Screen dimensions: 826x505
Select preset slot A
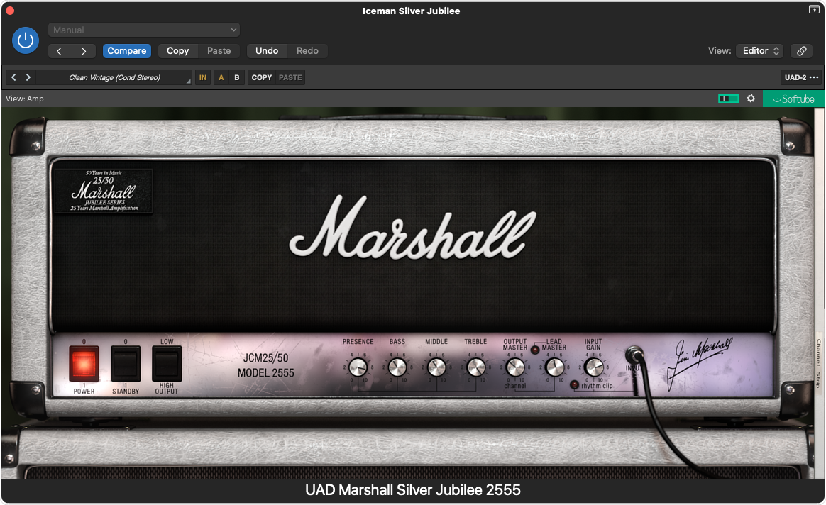[x=221, y=77]
